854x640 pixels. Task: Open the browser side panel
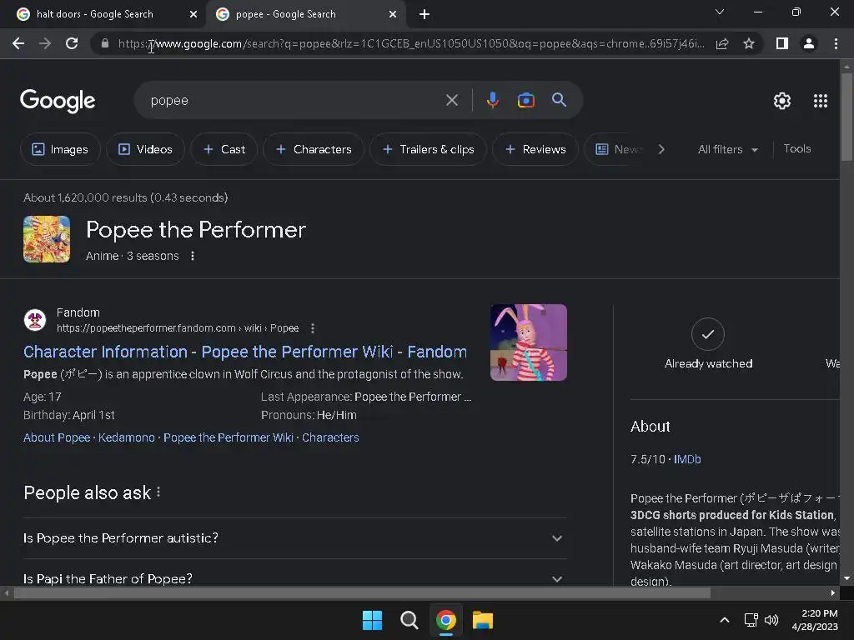[782, 43]
